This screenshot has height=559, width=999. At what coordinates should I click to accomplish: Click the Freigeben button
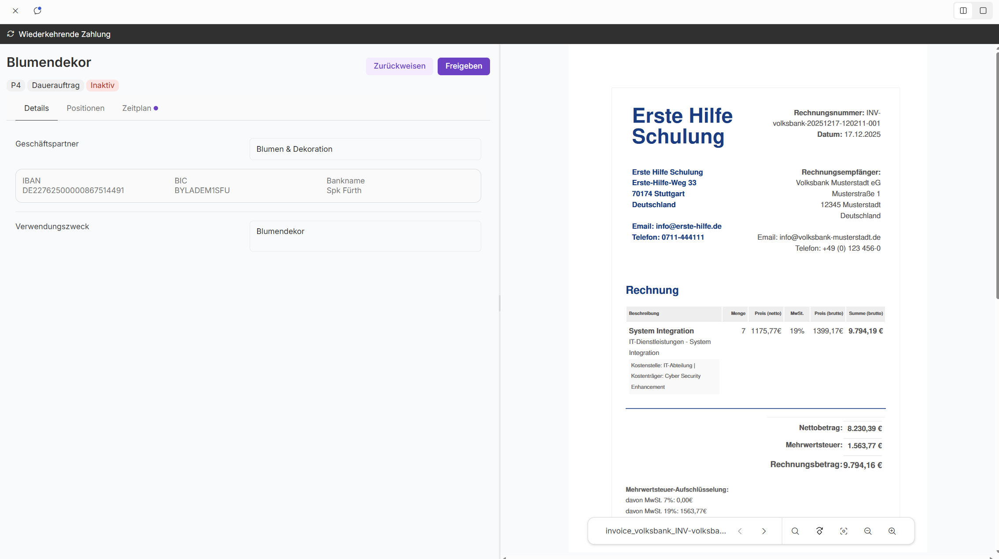tap(464, 66)
